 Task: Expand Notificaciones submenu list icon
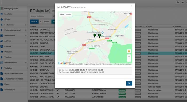[26, 36]
